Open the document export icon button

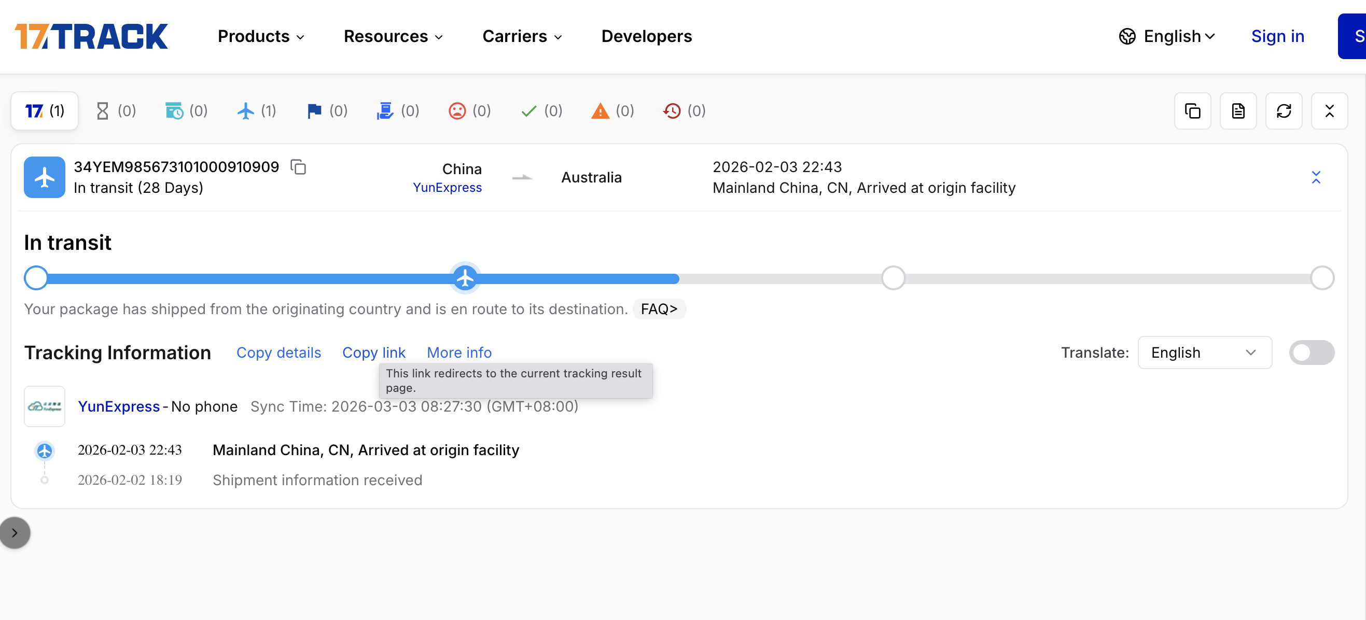pyautogui.click(x=1238, y=111)
